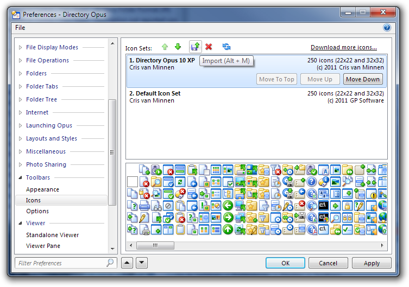Screen dimensions: 409x287
Task: Click the icon preview scrollbar right arrow
Action: (x=382, y=245)
